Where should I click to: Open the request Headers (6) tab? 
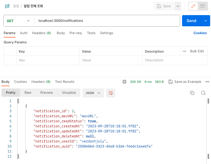[x=42, y=33]
